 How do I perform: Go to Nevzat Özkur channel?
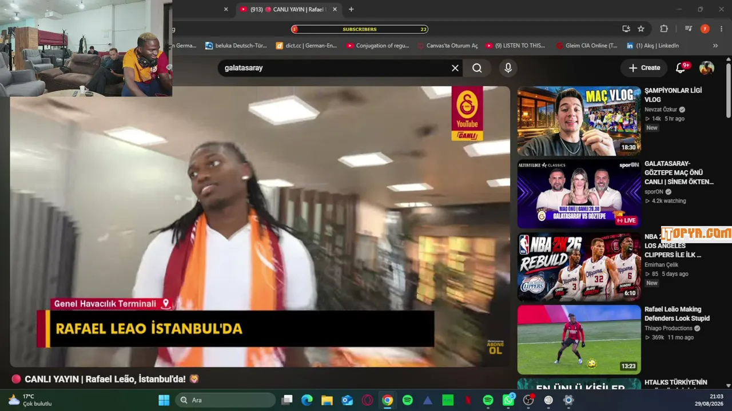click(x=661, y=110)
